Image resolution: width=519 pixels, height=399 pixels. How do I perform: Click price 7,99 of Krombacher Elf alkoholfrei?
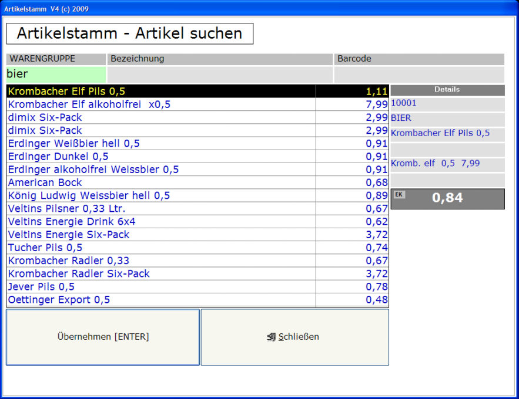click(x=377, y=104)
